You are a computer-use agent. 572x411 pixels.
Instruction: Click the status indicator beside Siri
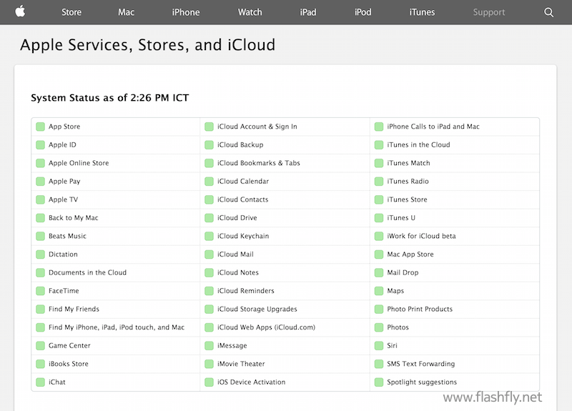click(x=379, y=346)
